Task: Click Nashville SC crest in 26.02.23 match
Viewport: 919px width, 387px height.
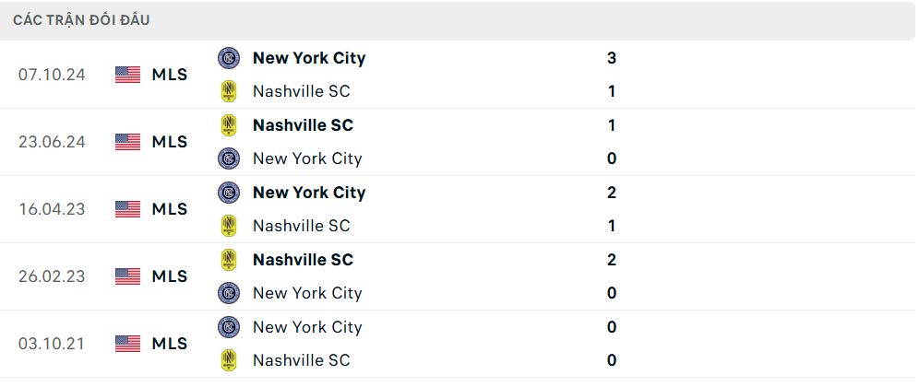Action: pyautogui.click(x=229, y=260)
